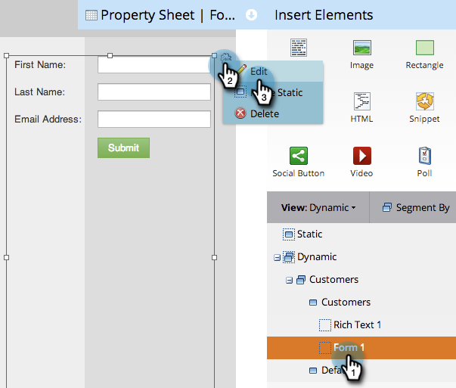Collapse the Customers segmentation node
This screenshot has height=388, width=456.
(x=289, y=280)
